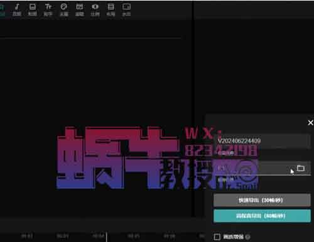Click the file name field V202406224409
This screenshot has width=314, height=242.
coord(263,141)
